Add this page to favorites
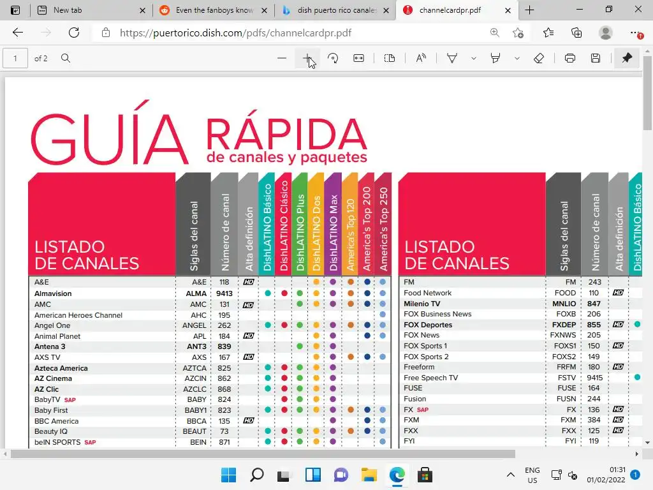Image resolution: width=653 pixels, height=490 pixels. pos(518,33)
